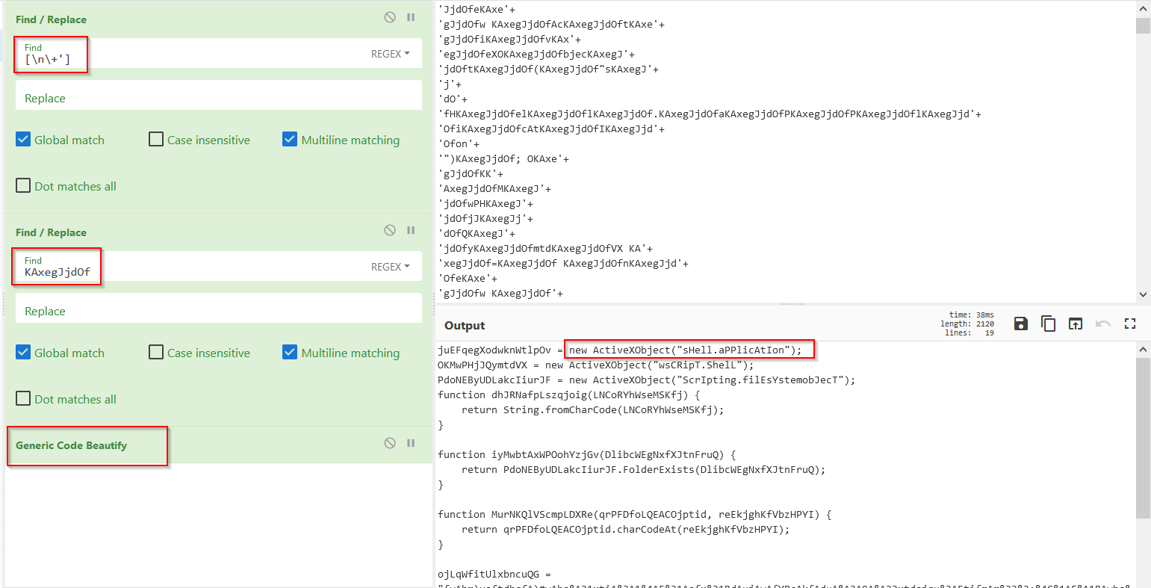This screenshot has width=1151, height=588.
Task: Uncheck Global match for KAxegJjdOf operation
Action: click(x=23, y=353)
